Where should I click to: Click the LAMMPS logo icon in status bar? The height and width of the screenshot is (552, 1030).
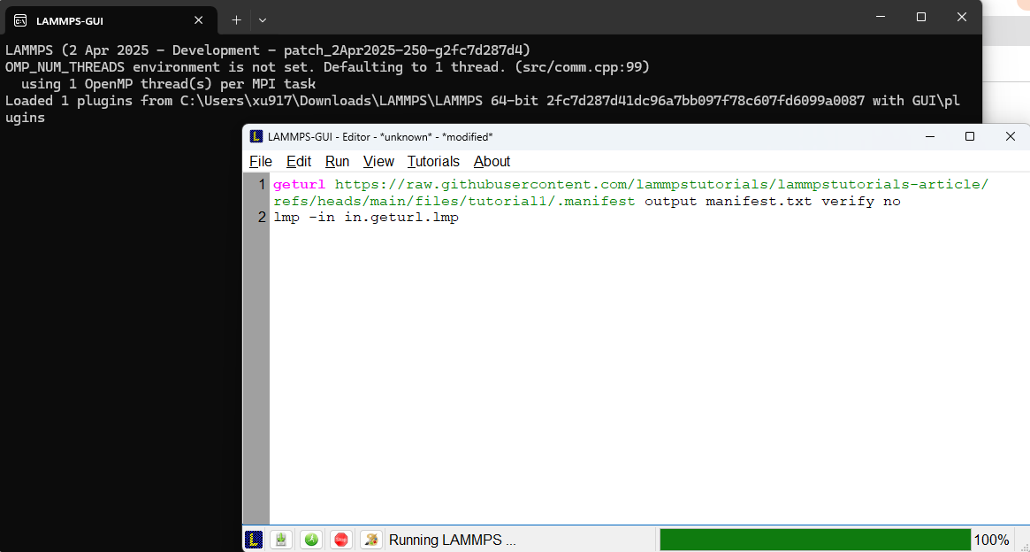255,540
